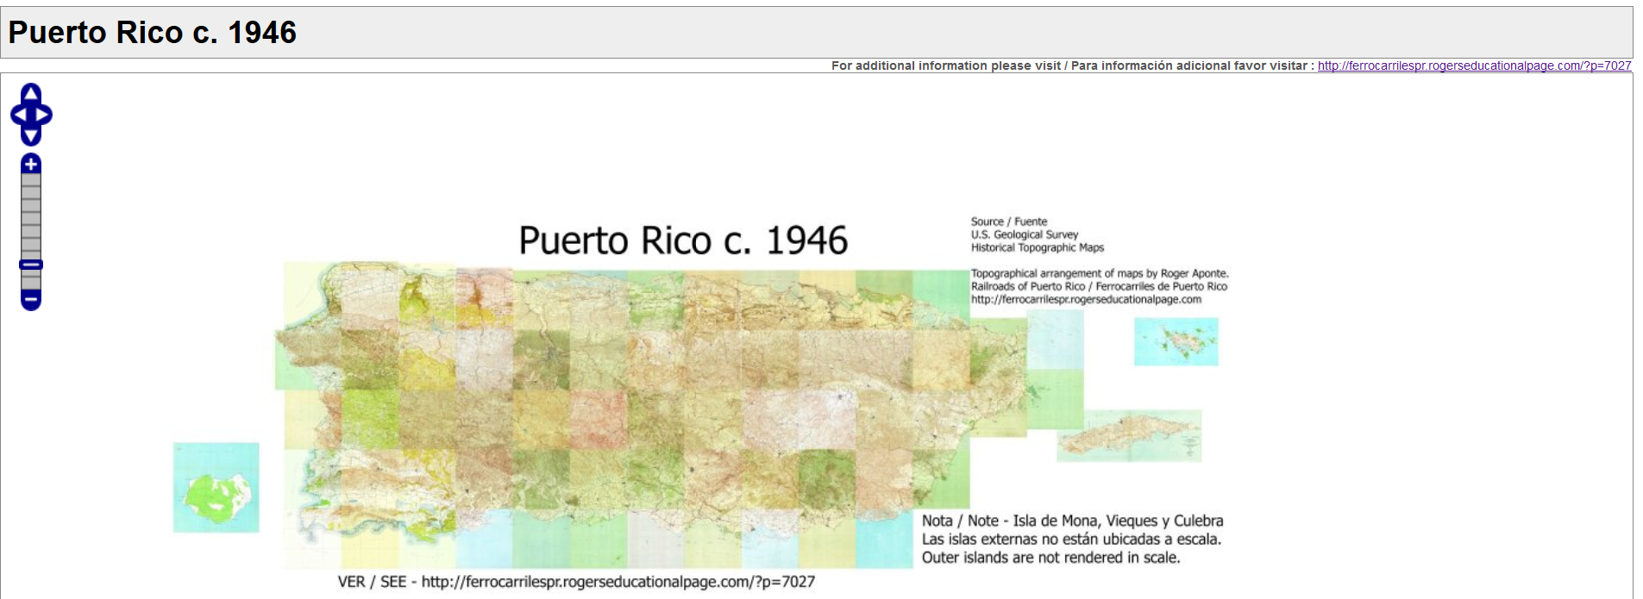Click the "VER / SEE" URL caption below map
Viewport: 1643px width, 599px height.
tap(576, 582)
